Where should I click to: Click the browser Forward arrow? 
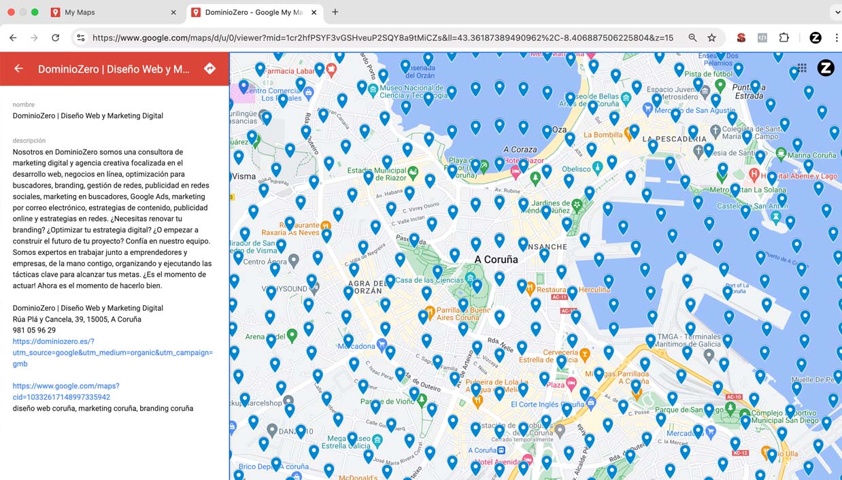tap(34, 38)
